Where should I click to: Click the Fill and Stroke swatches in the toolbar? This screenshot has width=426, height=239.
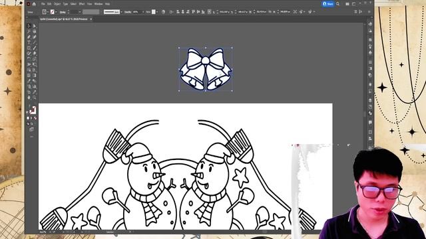point(33,110)
